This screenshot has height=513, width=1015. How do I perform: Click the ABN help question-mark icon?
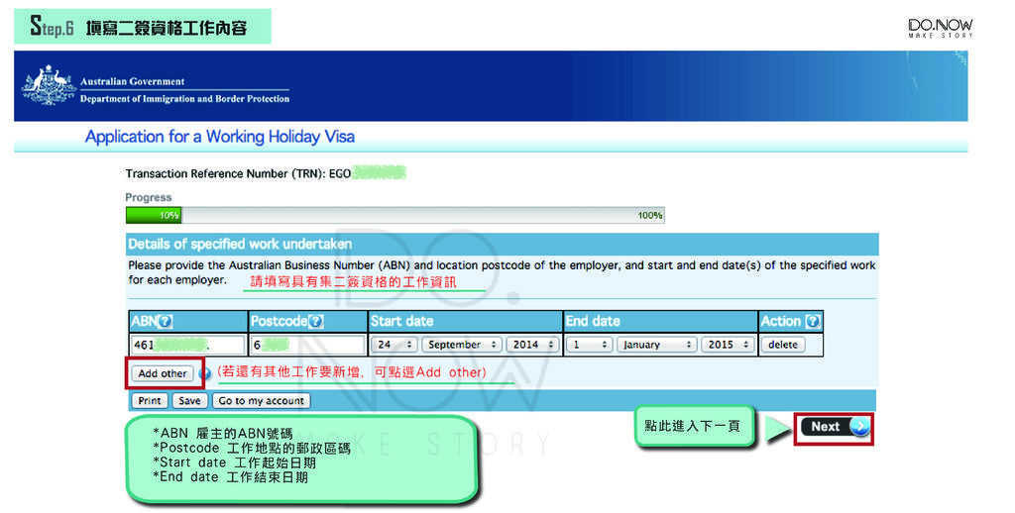tap(166, 322)
